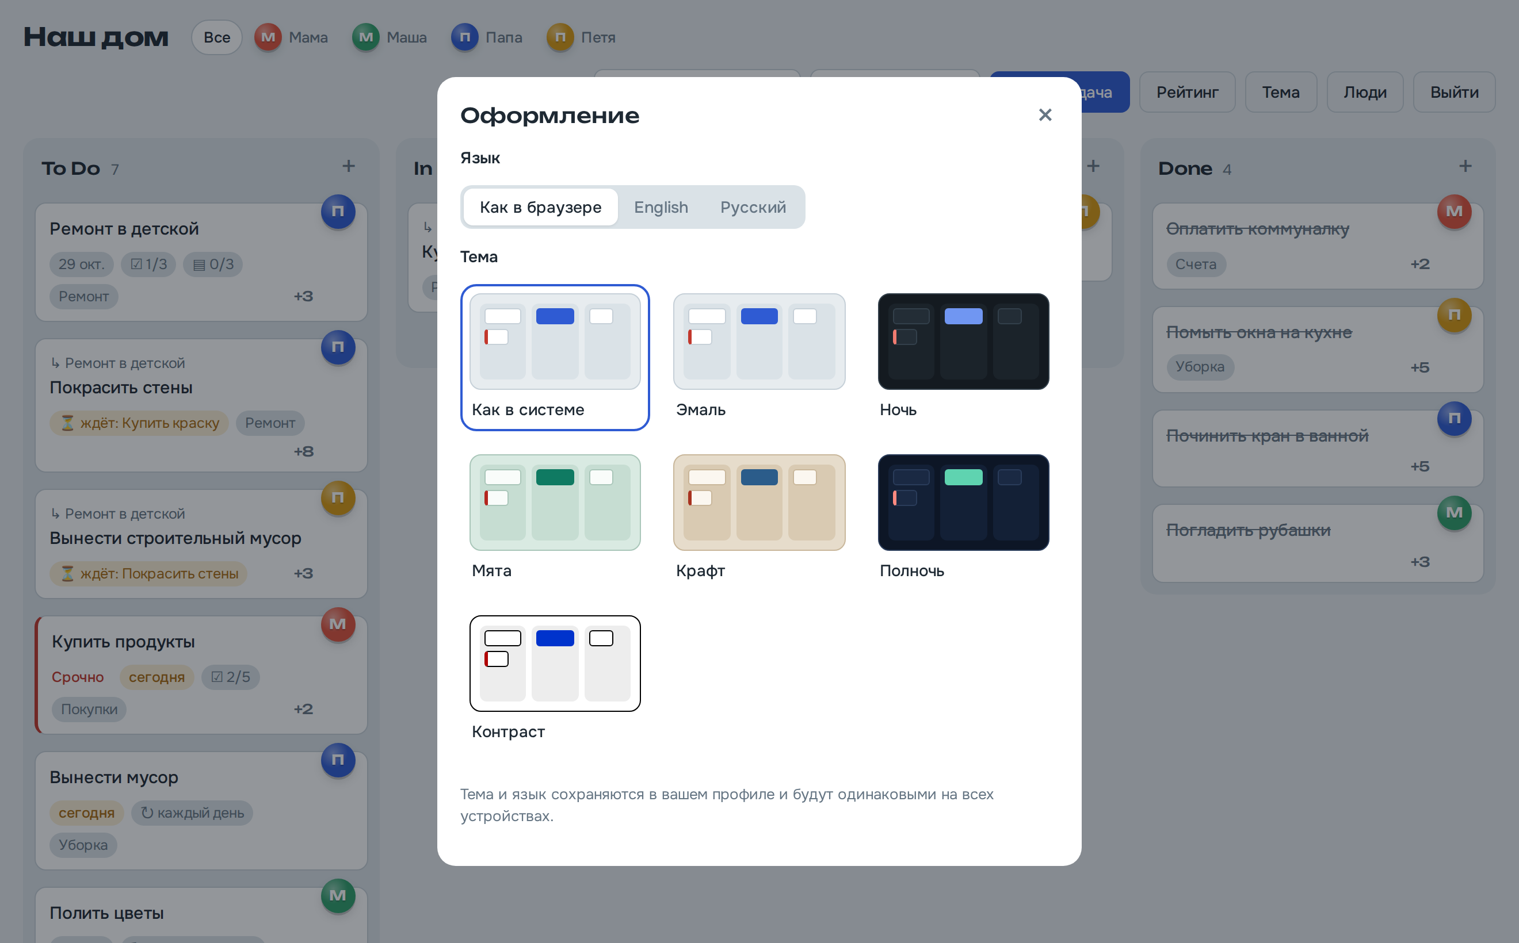Click the Счета tag on Оплатить коммуналку
This screenshot has width=1519, height=943.
(x=1196, y=264)
